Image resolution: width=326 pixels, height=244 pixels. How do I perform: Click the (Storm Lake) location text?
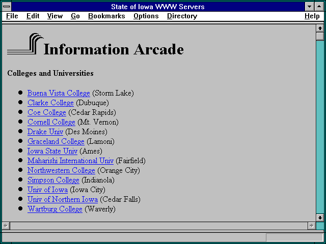click(113, 93)
